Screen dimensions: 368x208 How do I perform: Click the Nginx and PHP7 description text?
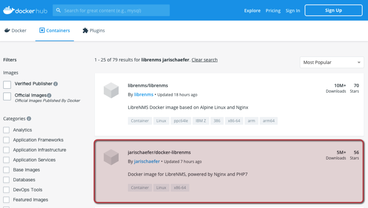point(188,174)
